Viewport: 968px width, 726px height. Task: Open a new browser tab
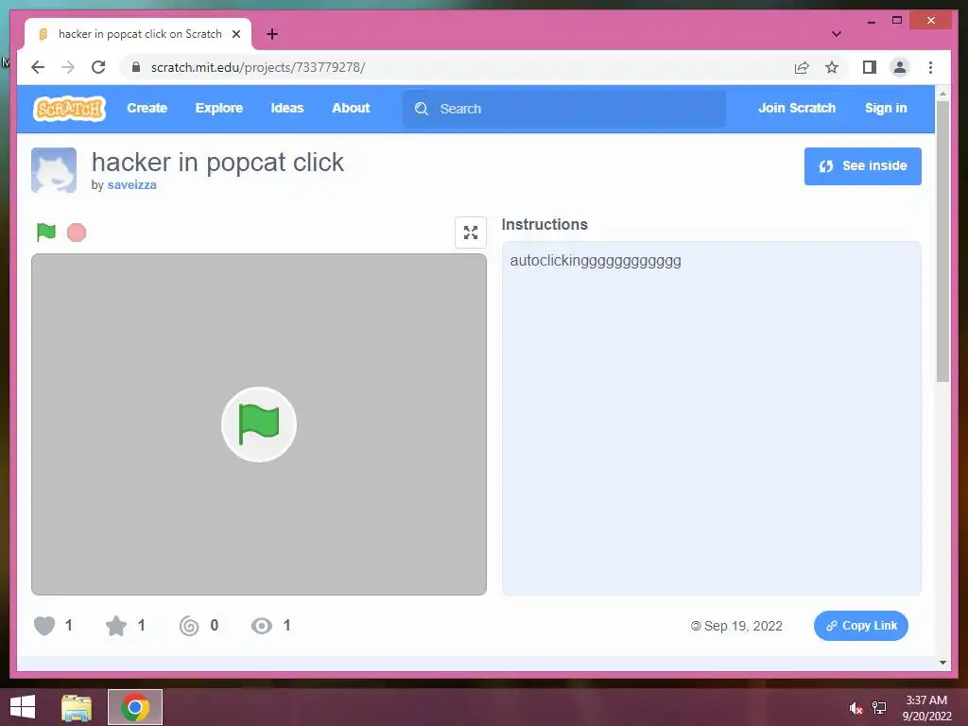tap(272, 34)
